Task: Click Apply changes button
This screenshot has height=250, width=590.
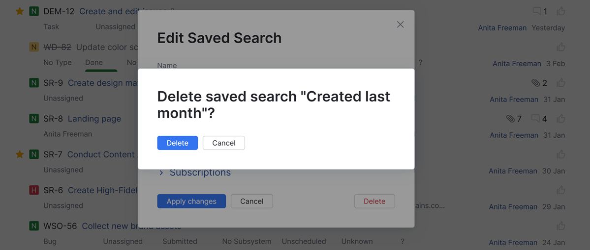Action: pyautogui.click(x=191, y=201)
